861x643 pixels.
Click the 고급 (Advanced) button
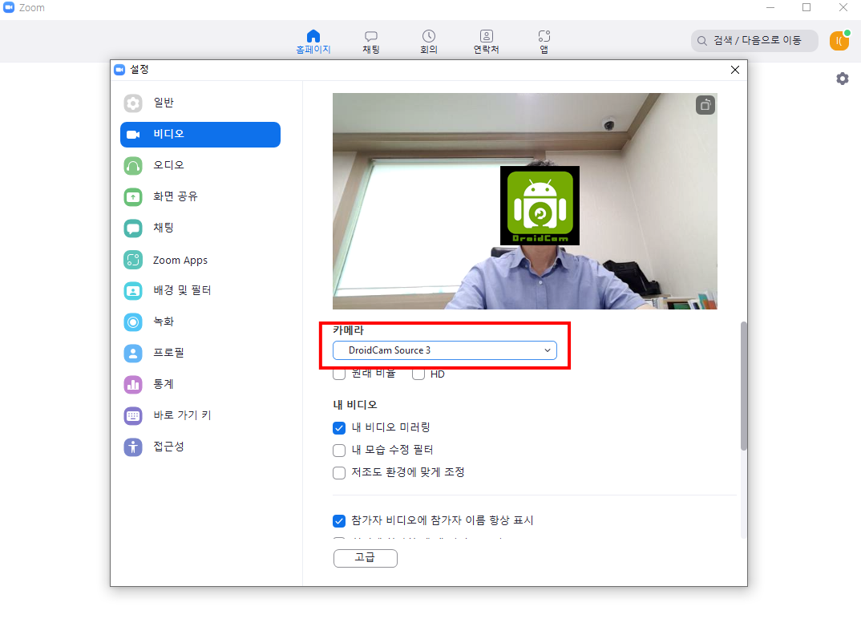coord(366,558)
